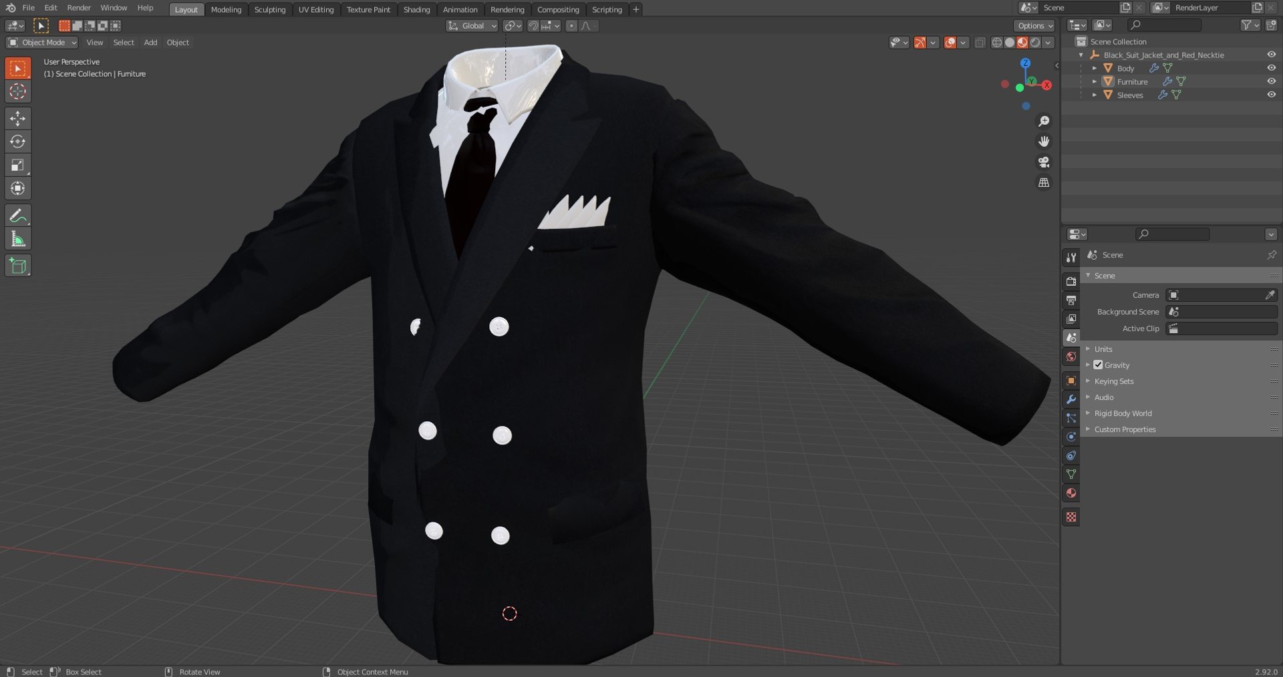Select the Move tool
Image resolution: width=1283 pixels, height=677 pixels.
(18, 118)
